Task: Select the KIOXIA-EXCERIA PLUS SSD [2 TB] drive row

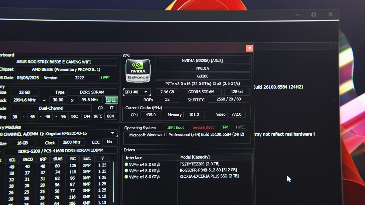Action: pos(187,176)
